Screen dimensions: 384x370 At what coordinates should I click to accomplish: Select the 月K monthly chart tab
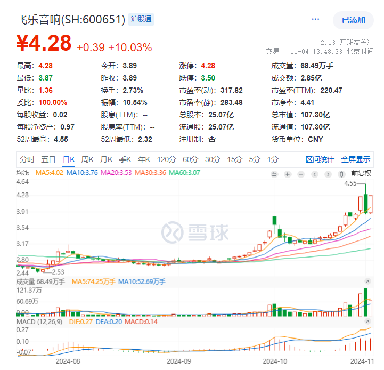(x=107, y=159)
